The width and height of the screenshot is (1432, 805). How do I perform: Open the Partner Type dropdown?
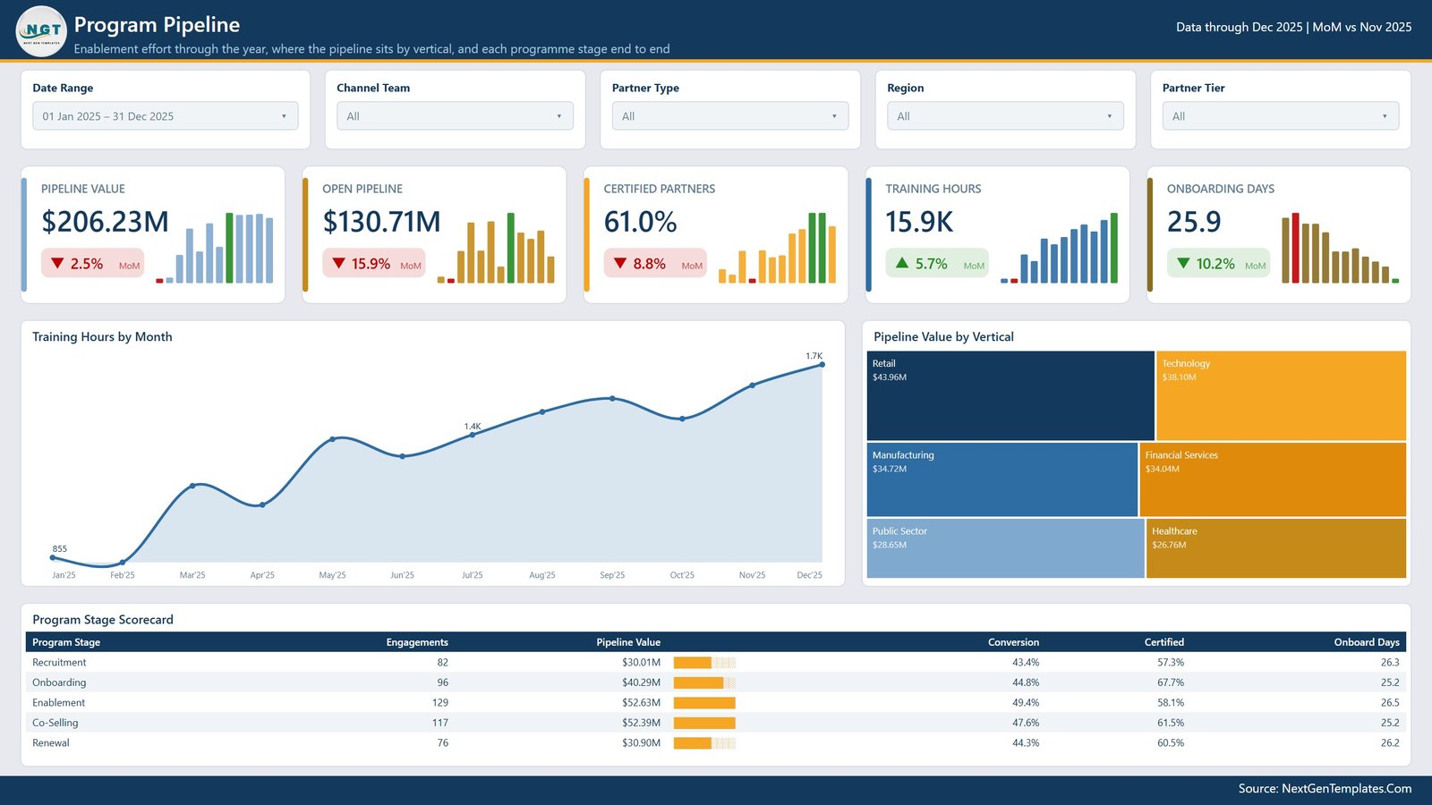(x=730, y=116)
